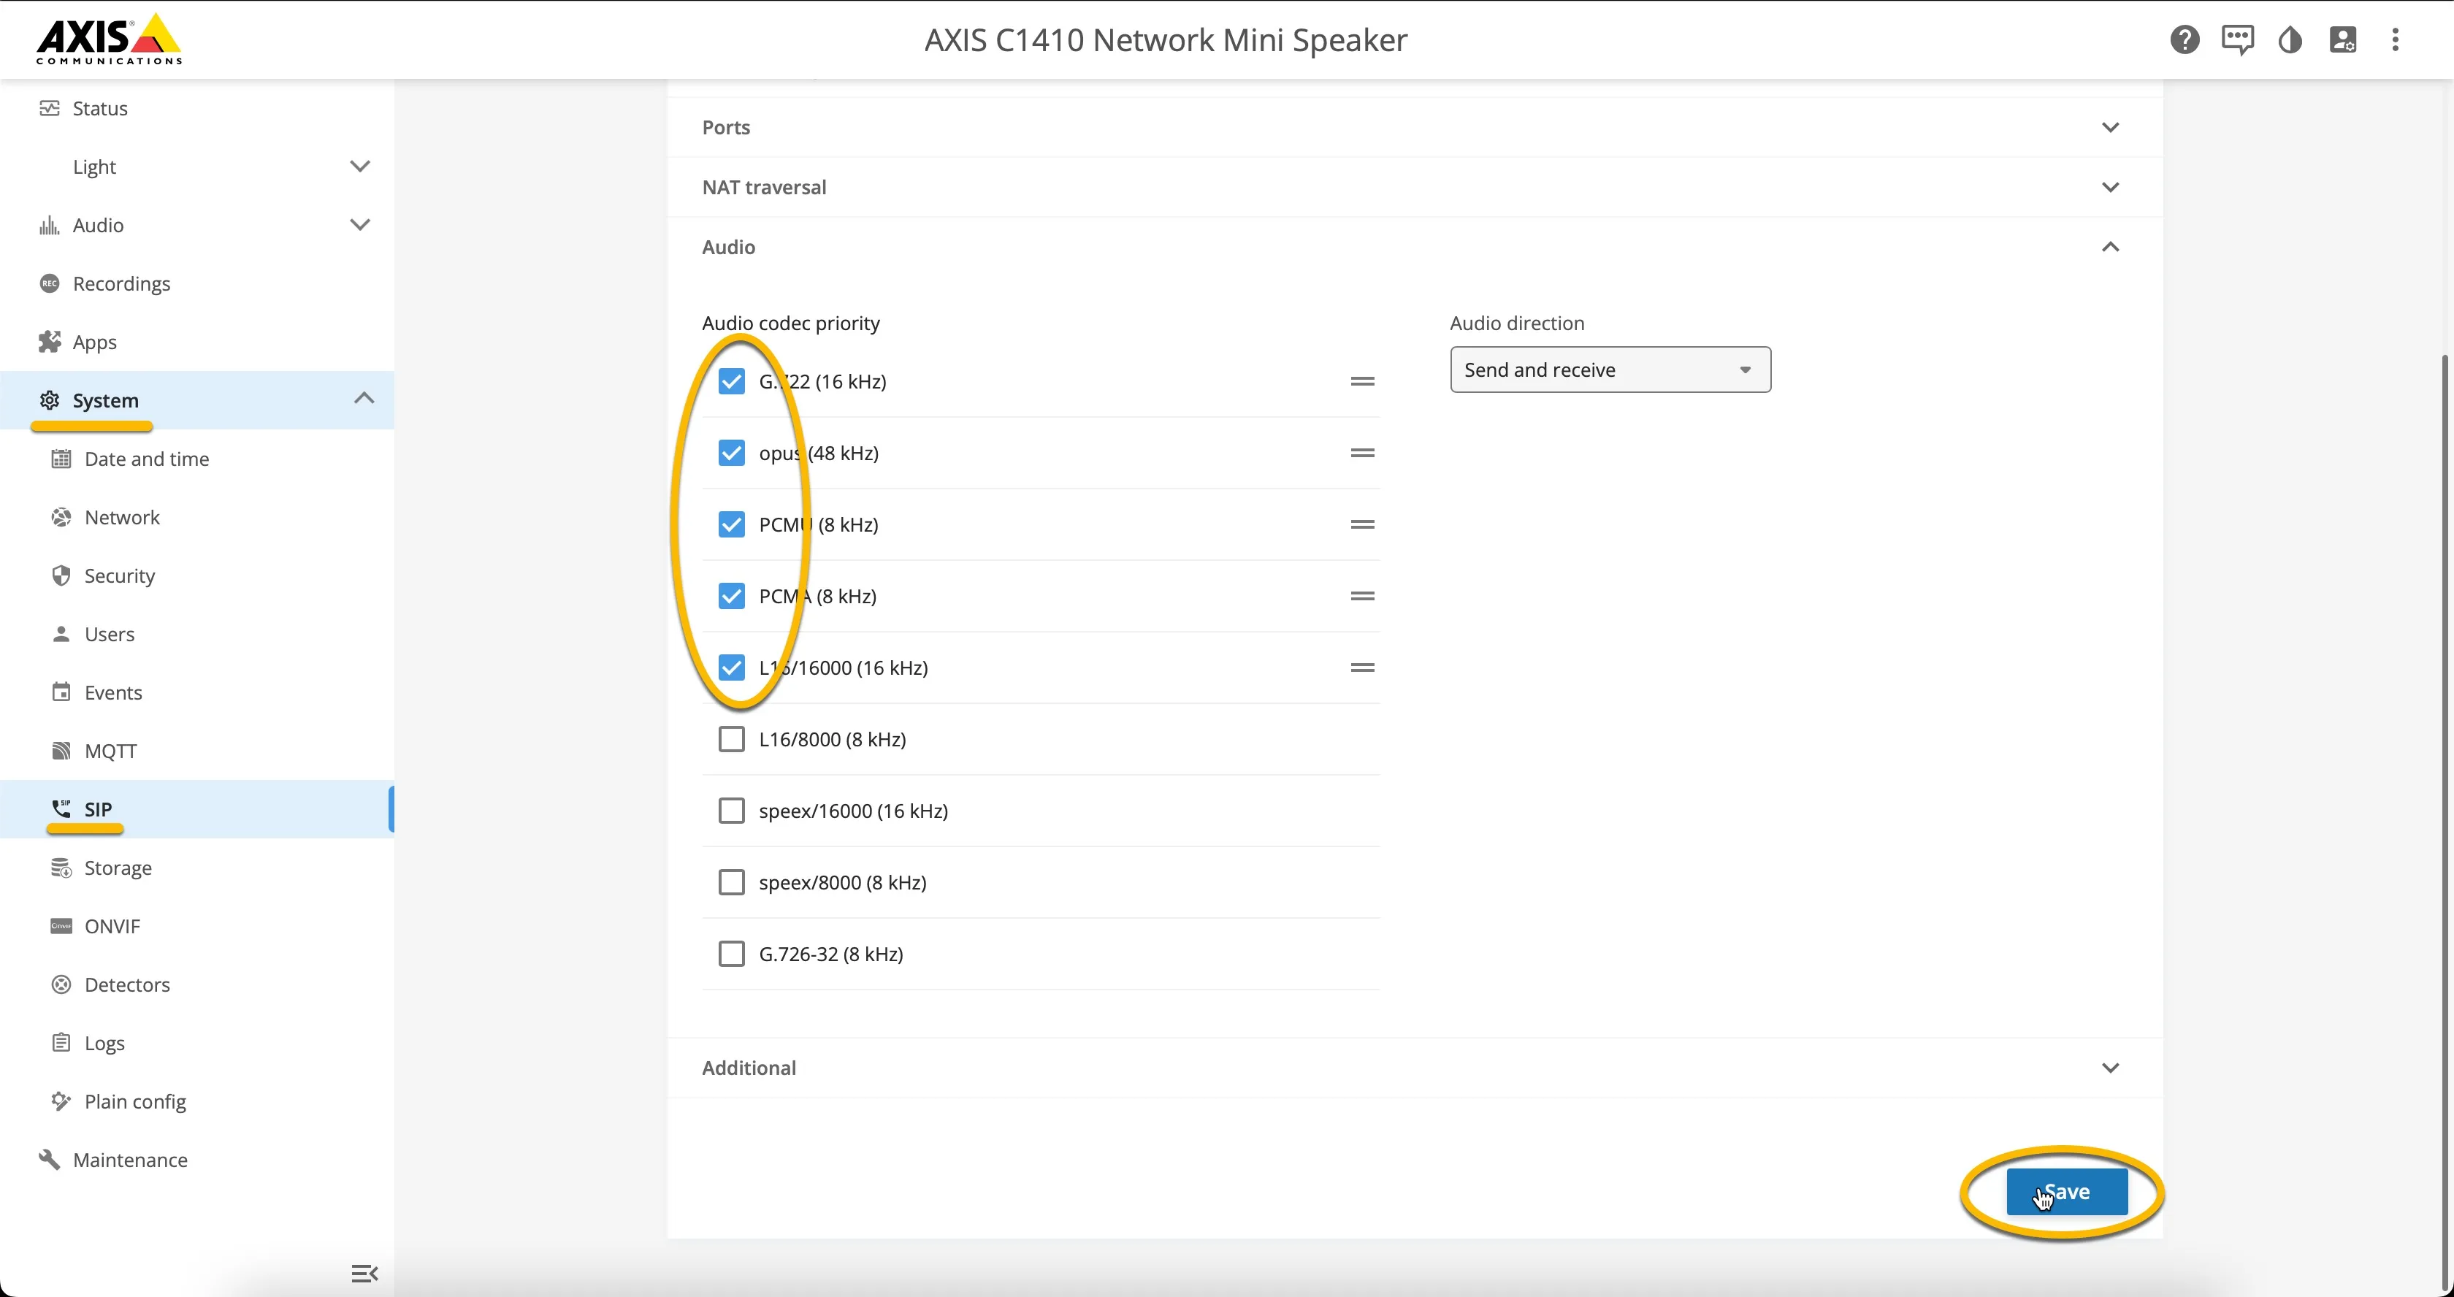Viewport: 2454px width, 1297px height.
Task: Collapse the sidebar menu icon
Action: [x=365, y=1273]
